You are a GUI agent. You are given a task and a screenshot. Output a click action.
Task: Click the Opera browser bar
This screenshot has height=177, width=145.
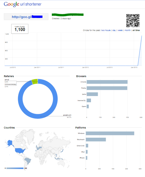(88, 106)
